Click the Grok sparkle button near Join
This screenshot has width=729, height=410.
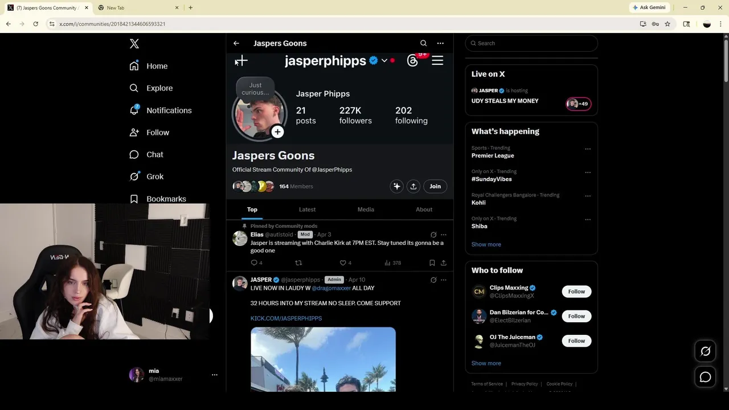pyautogui.click(x=397, y=186)
